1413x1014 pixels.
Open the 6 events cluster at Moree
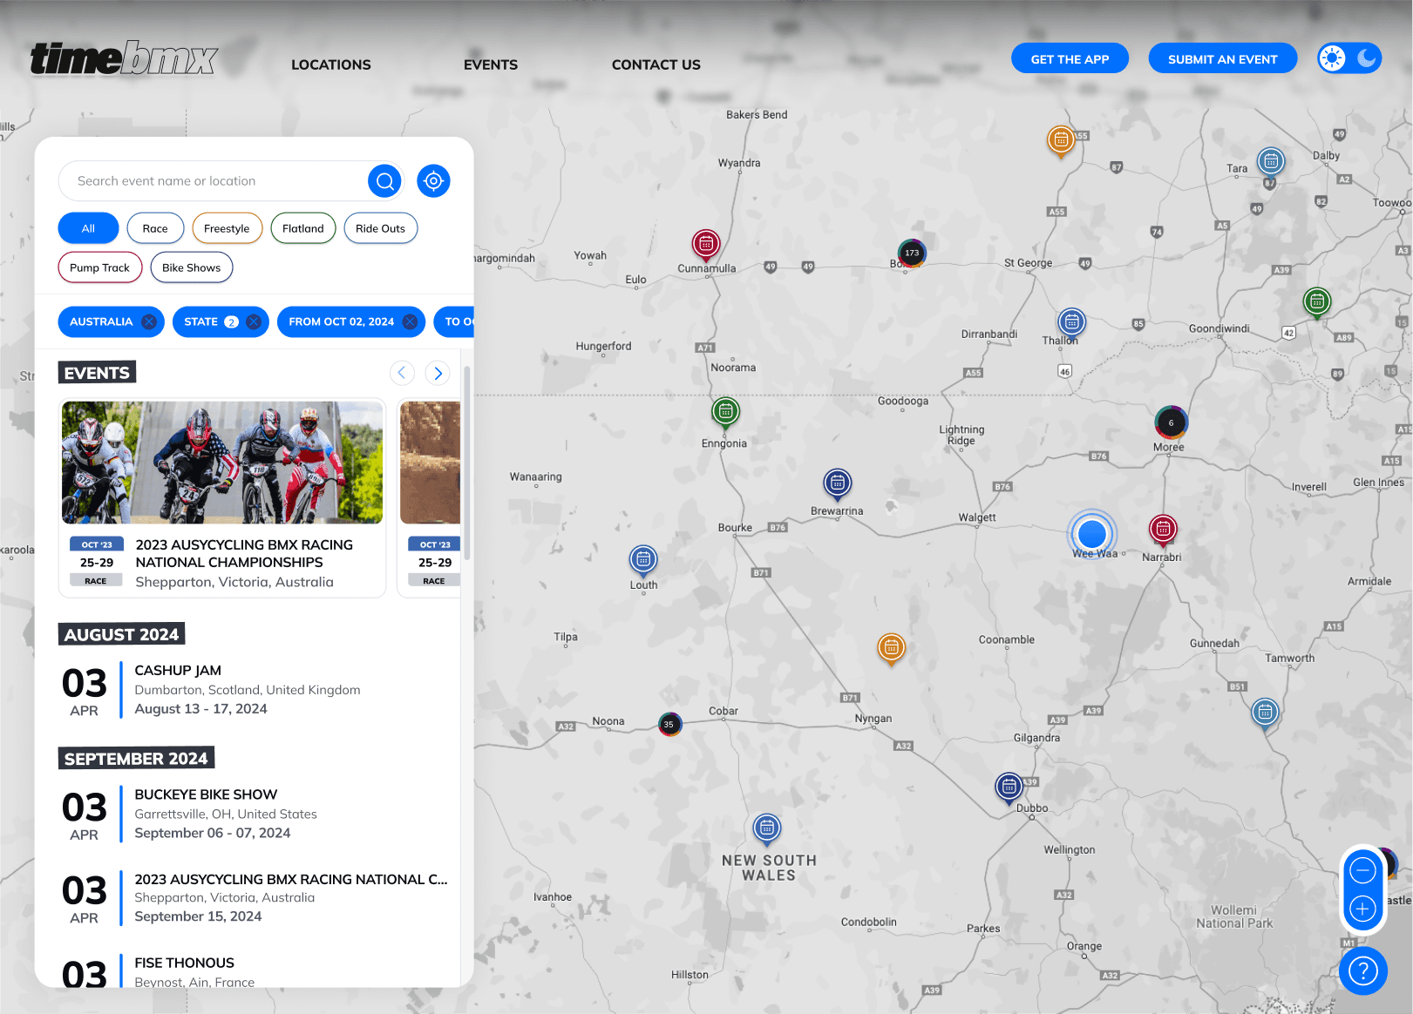click(x=1171, y=422)
